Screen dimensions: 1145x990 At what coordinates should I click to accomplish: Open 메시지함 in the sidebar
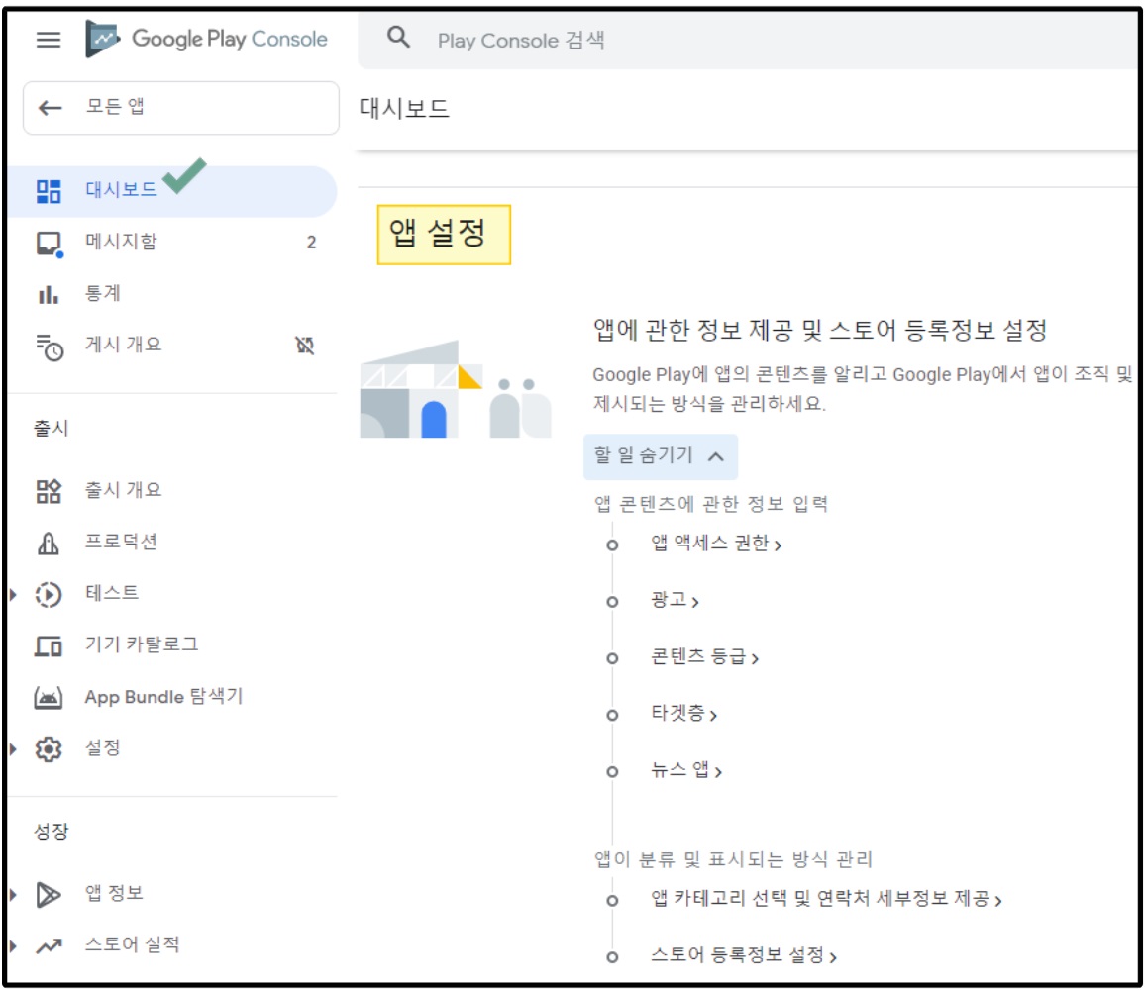tap(173, 243)
